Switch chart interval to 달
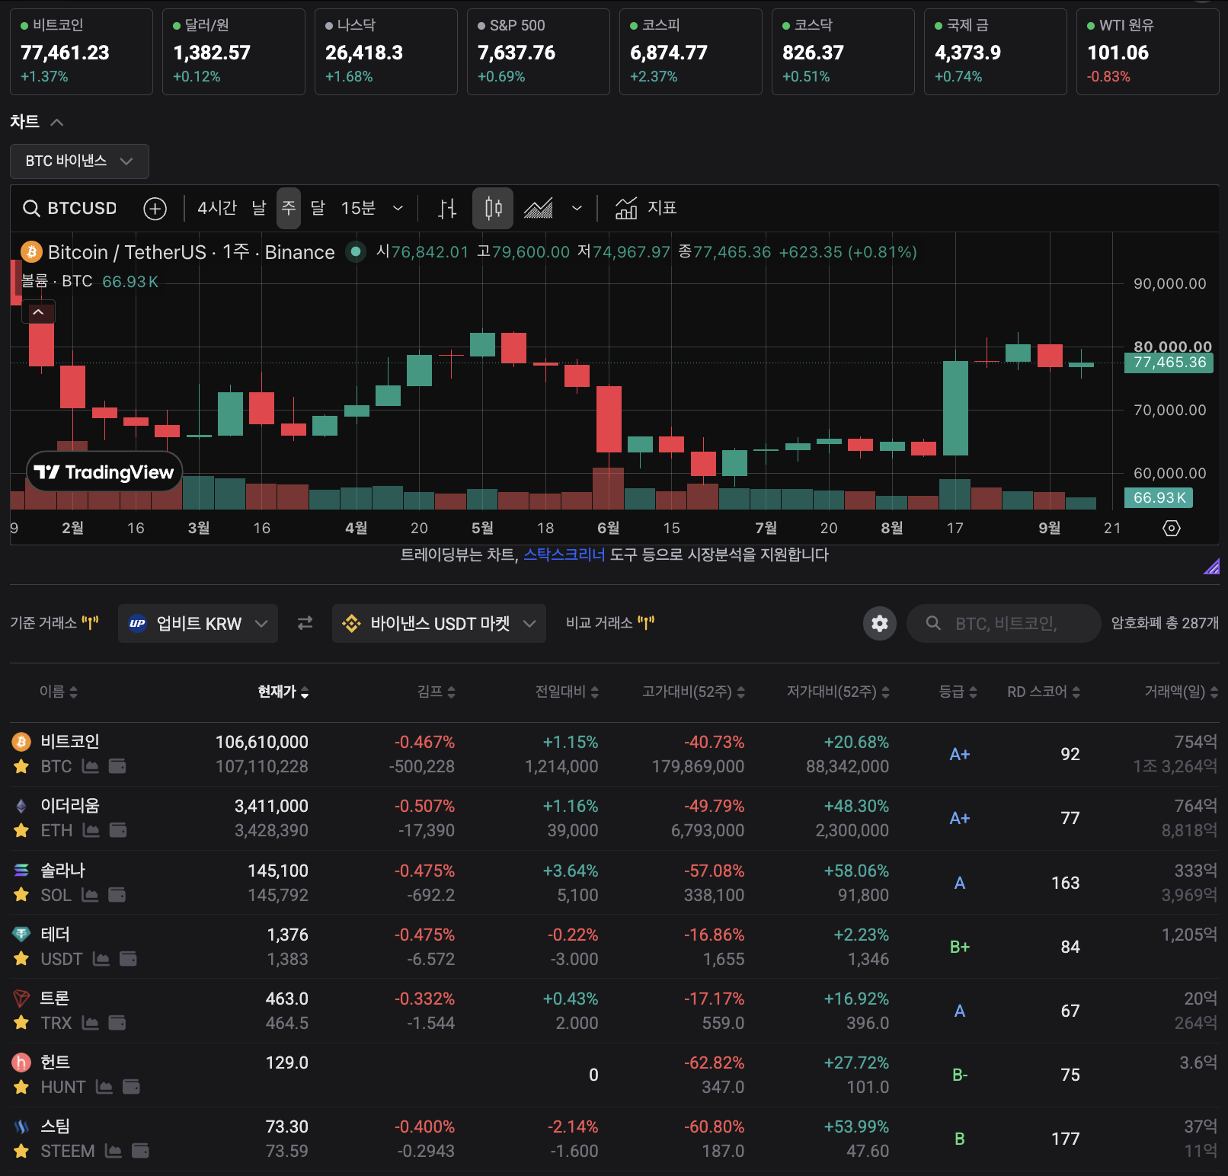Viewport: 1228px width, 1176px height. 318,208
